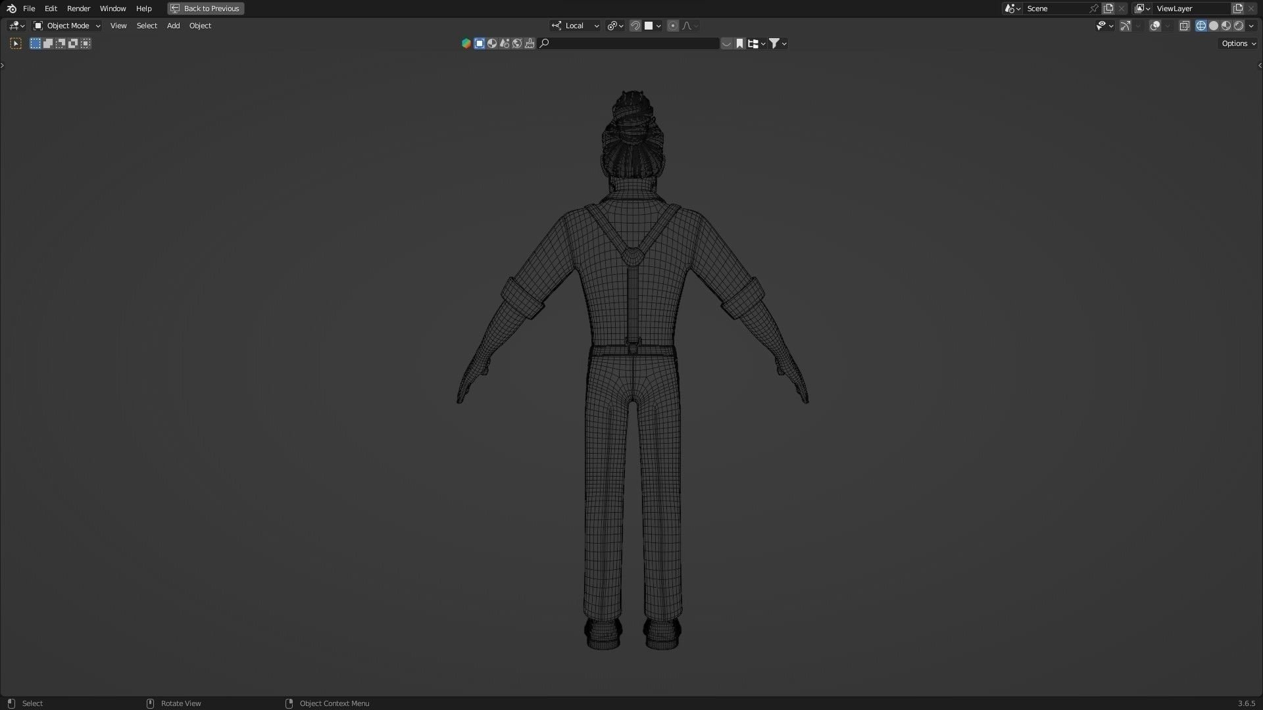1263x710 pixels.
Task: Choose Intersect selection mode icon
Action: (86, 43)
